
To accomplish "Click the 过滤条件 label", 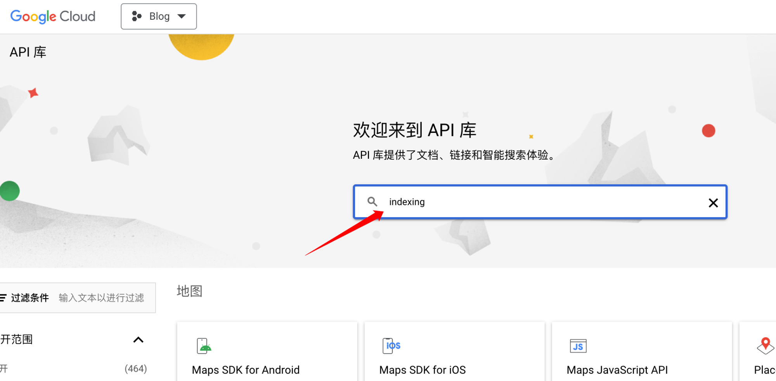I will [x=30, y=298].
